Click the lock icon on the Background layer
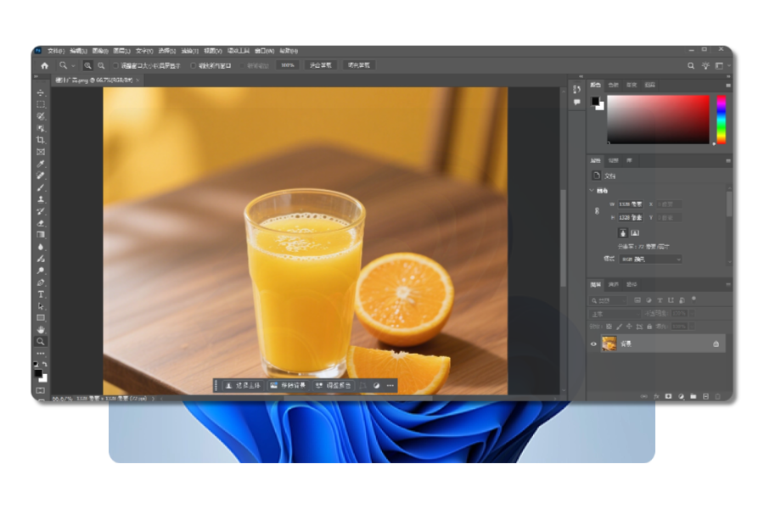 [x=716, y=344]
